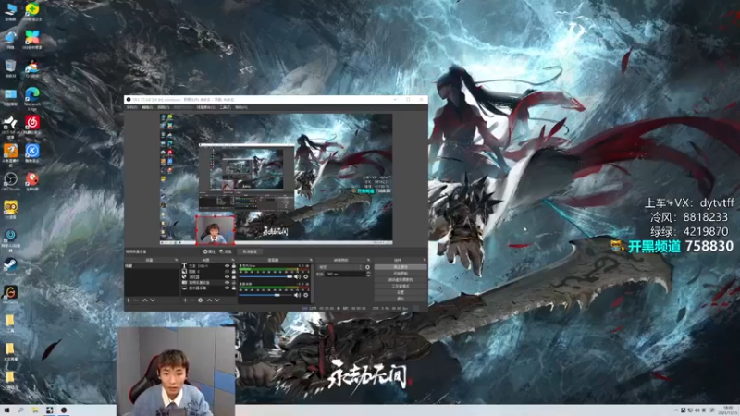Viewport: 740px width, 416px height.
Task: Undock the Controls panel via header icon
Action: 425,260
